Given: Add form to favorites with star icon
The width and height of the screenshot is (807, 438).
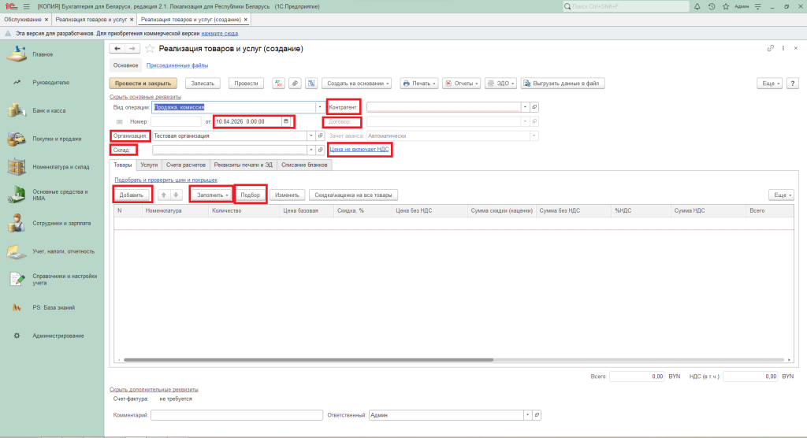Looking at the screenshot, I should point(150,49).
